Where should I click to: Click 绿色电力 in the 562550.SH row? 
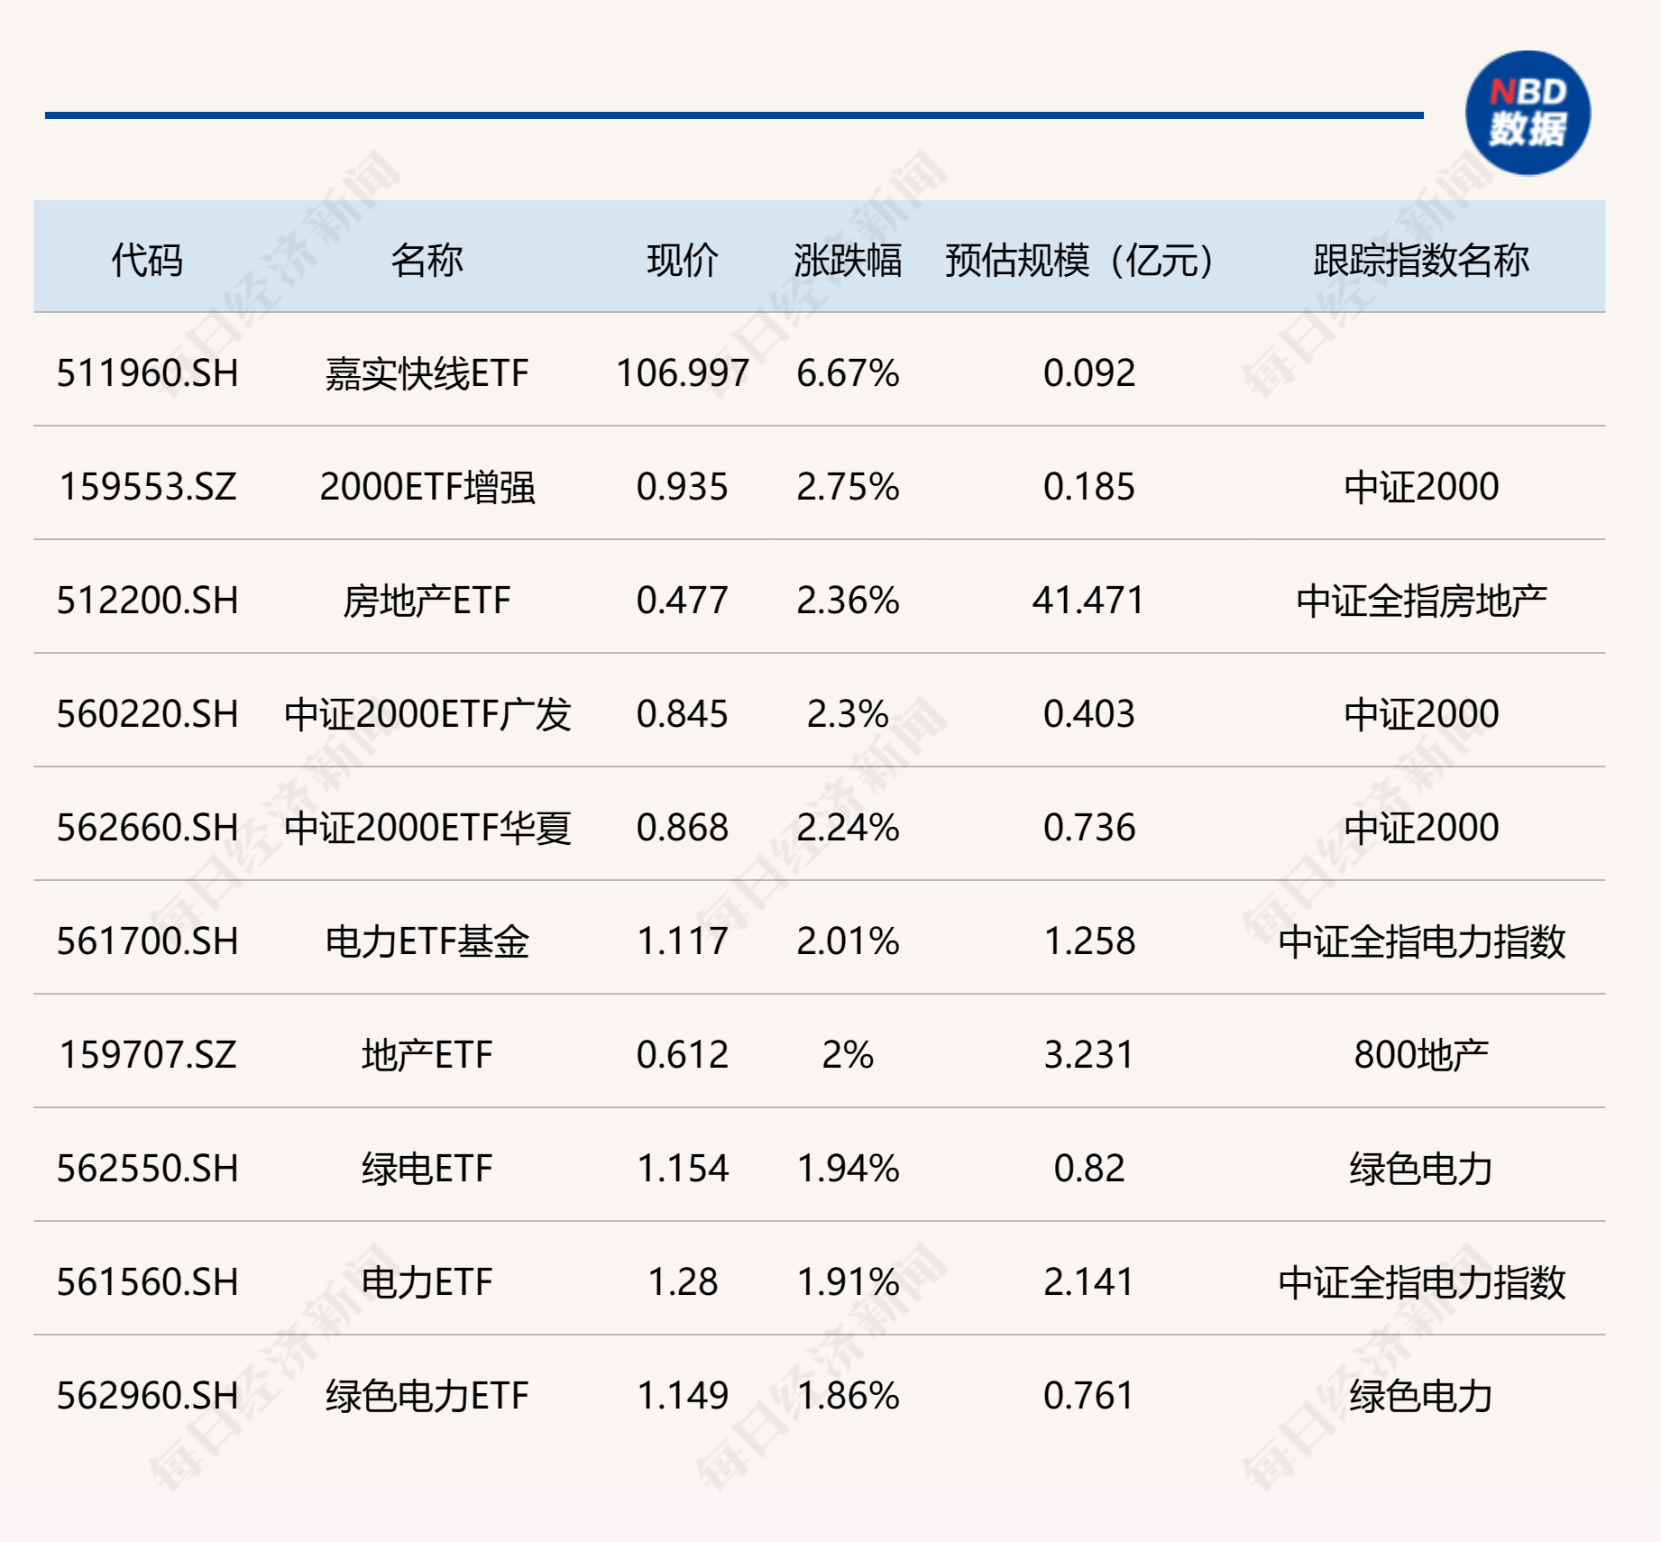1421,1169
